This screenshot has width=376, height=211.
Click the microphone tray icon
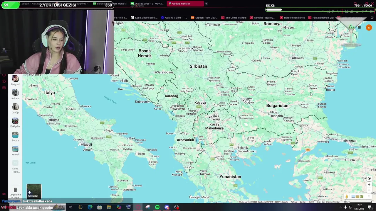345,207
